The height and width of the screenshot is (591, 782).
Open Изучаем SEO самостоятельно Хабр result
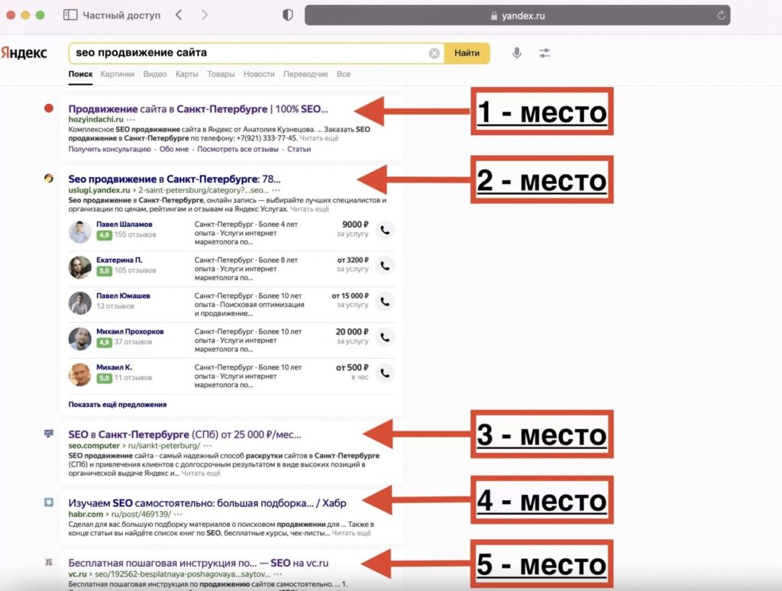click(x=207, y=503)
